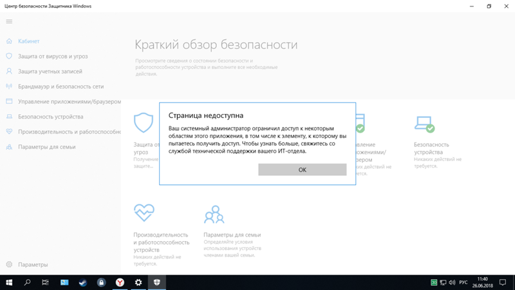Select Параметры для семьи tile label
Screen dimensions: 515x290
coord(232,235)
